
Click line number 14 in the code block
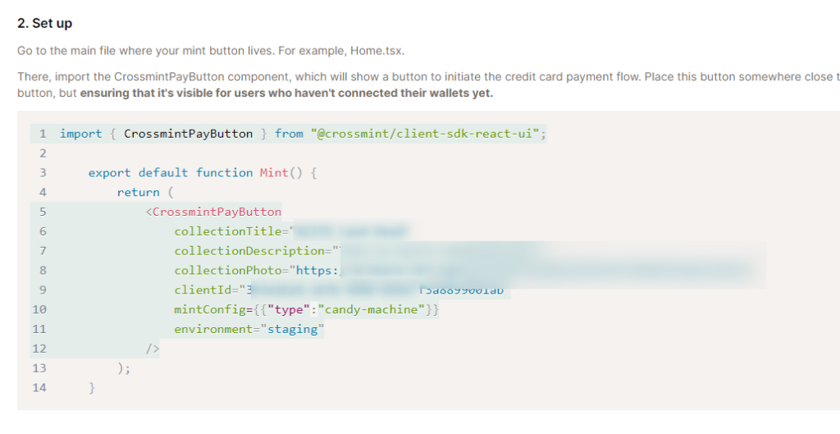coord(39,387)
